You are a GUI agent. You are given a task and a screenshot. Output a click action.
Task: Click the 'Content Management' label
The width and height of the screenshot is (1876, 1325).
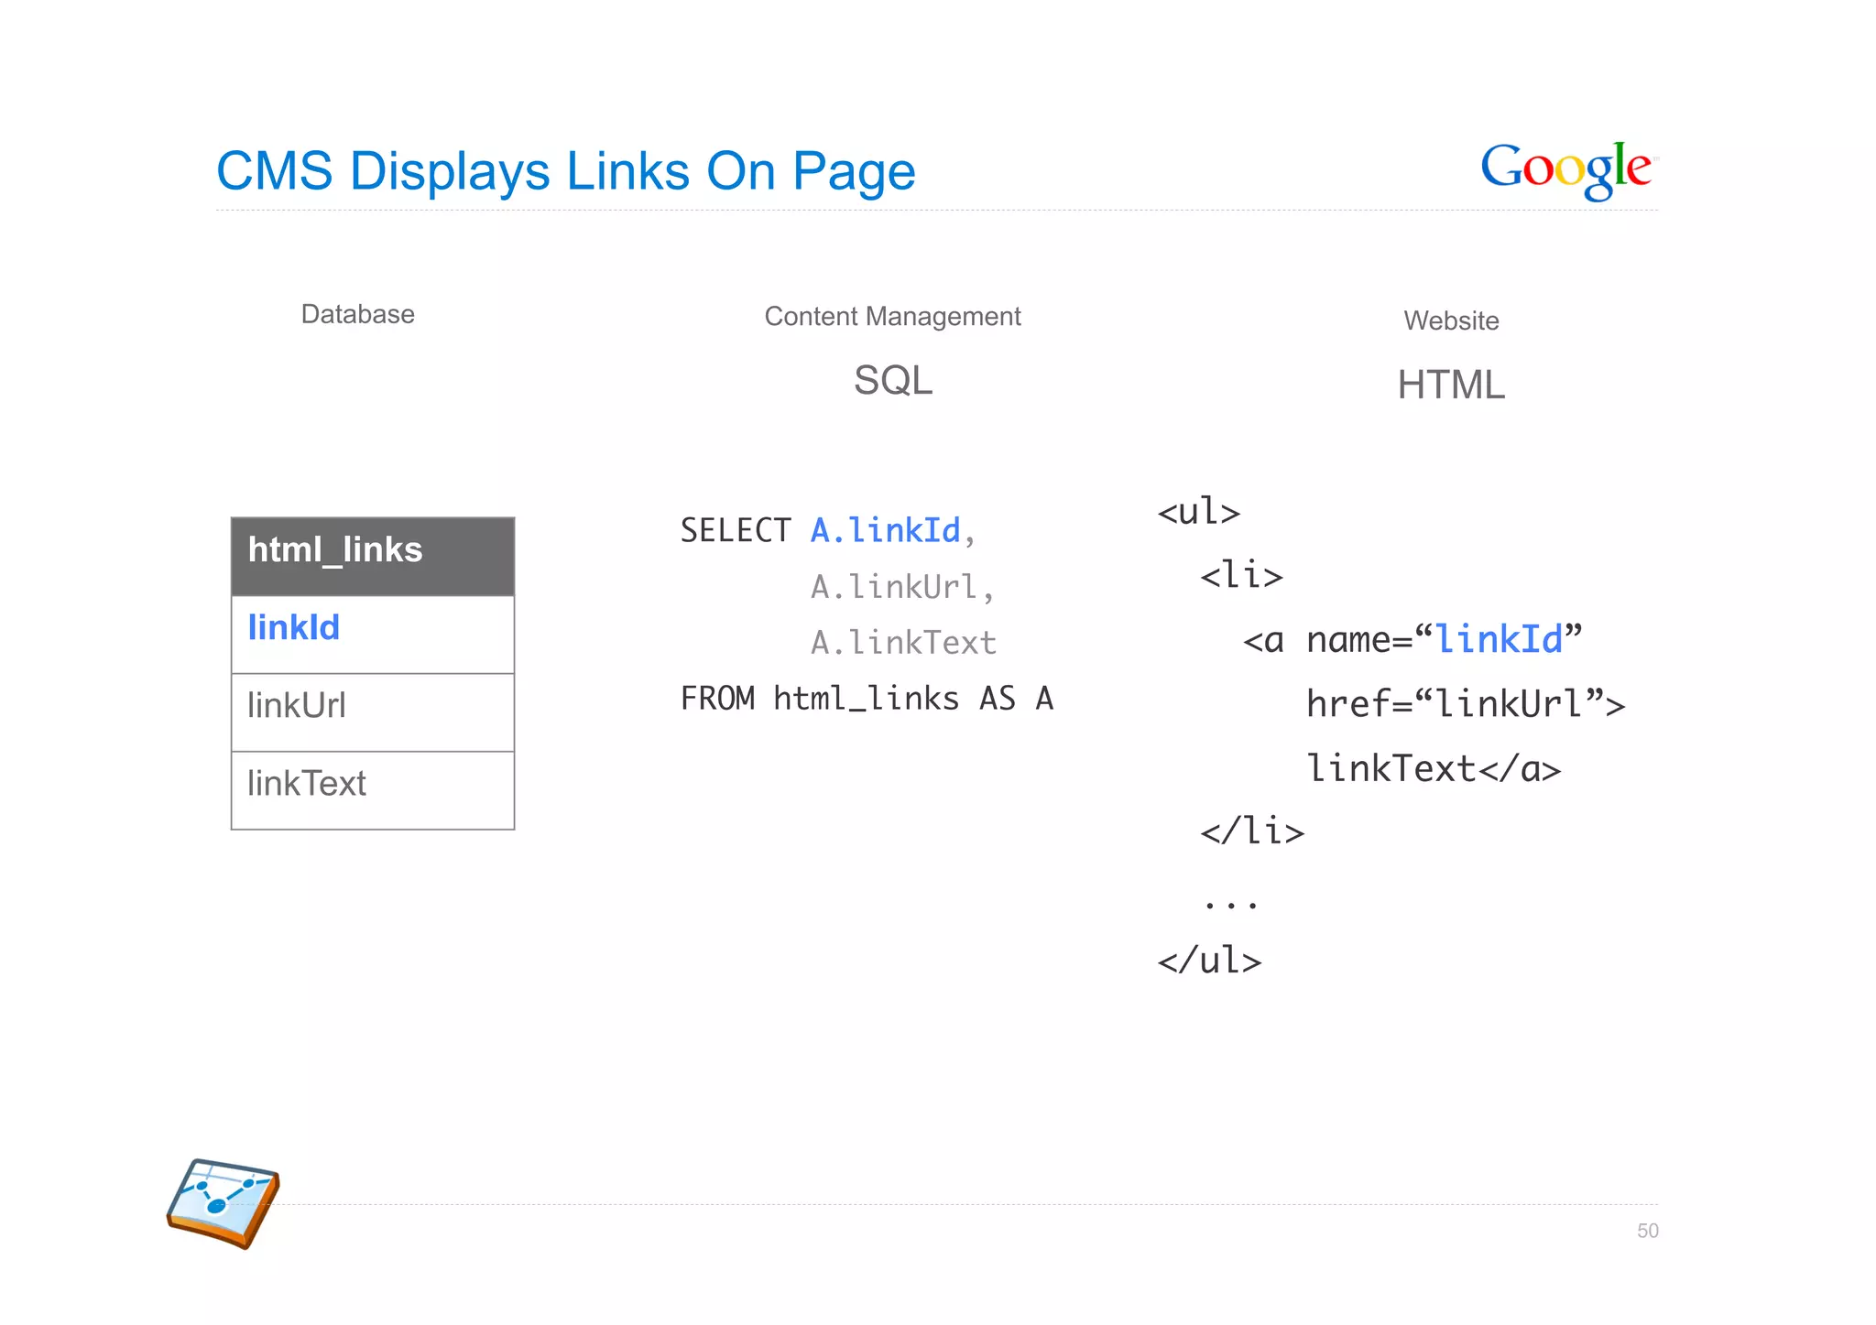point(892,317)
